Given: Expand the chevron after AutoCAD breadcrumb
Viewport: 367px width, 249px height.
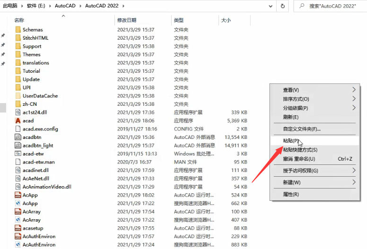Looking at the screenshot, I should click(x=80, y=6).
